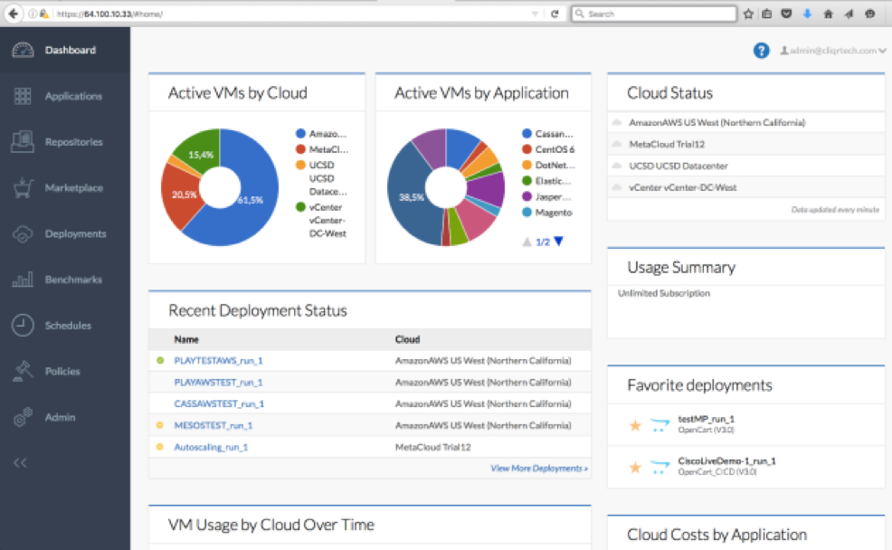This screenshot has width=892, height=550.
Task: Click the Schedules clock icon
Action: 23,326
